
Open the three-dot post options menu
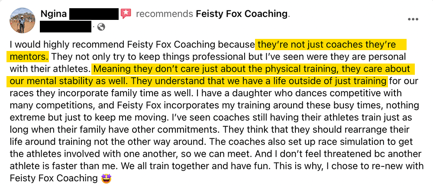tap(413, 19)
